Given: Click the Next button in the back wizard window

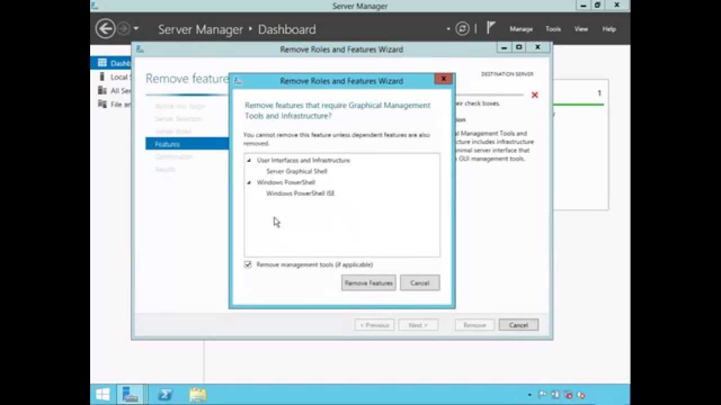Looking at the screenshot, I should 418,325.
